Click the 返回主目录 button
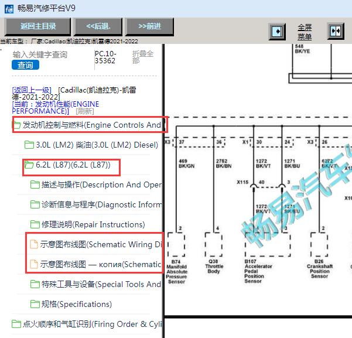This screenshot has width=352, height=338. click(x=38, y=26)
